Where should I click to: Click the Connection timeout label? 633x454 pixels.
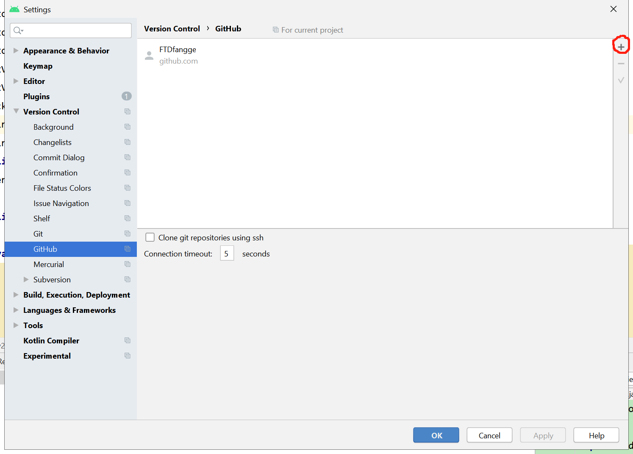coord(178,254)
